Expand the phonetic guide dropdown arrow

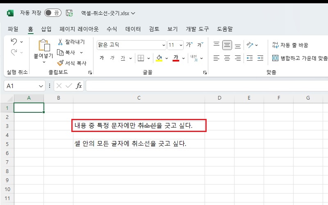pos(201,58)
